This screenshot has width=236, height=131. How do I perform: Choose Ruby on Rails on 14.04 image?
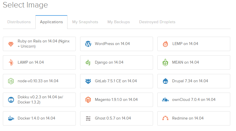pyautogui.click(x=39, y=44)
